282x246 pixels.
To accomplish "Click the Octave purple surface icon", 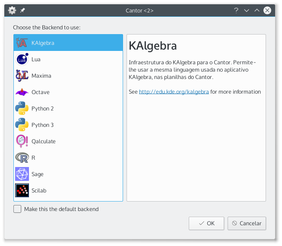I will 22,92.
